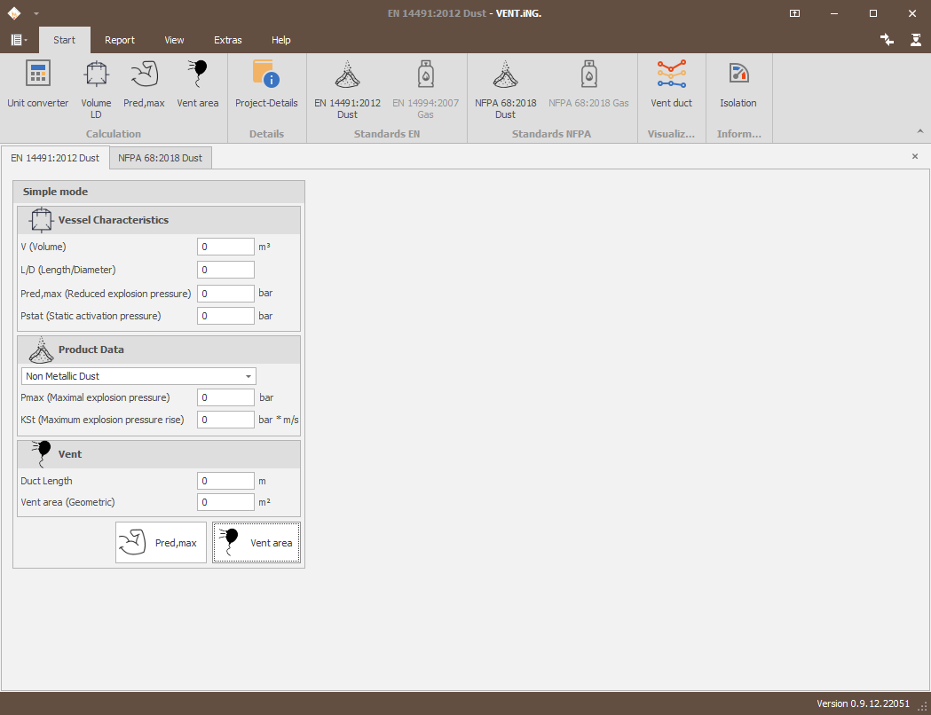This screenshot has width=931, height=715.
Task: Switch to NFPA 68:2018 Dust document tab
Action: pyautogui.click(x=161, y=158)
